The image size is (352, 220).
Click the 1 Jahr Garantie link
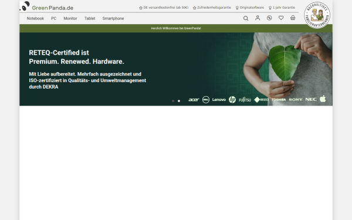(x=282, y=8)
